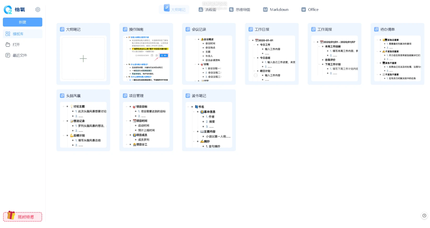Open the 项目管理 template thumbnail
Viewport: 430px width, 228px height.
146,125
